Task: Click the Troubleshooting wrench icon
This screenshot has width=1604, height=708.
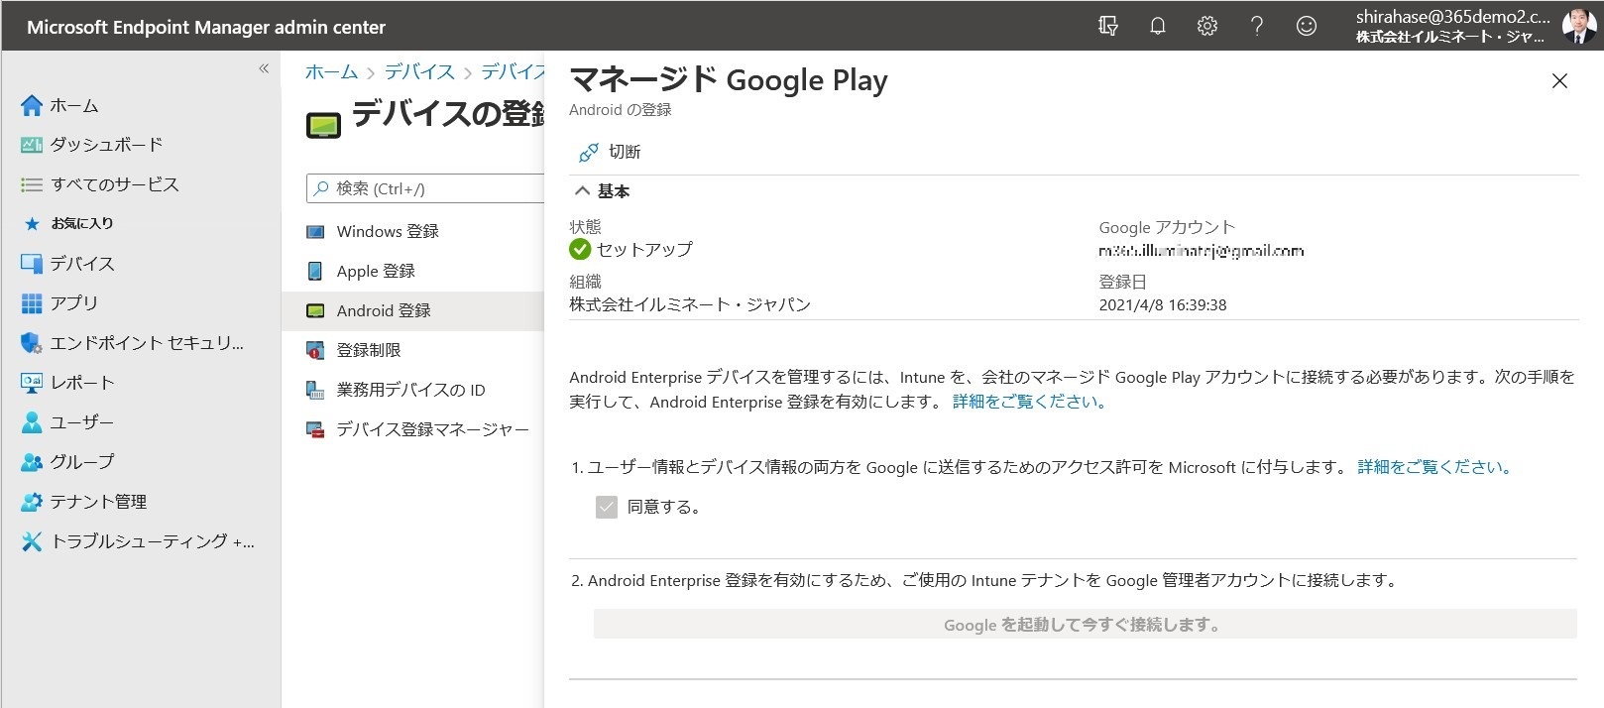Action: coord(32,541)
